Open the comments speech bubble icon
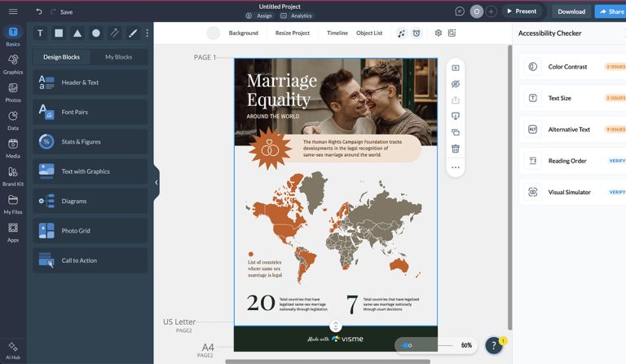This screenshot has height=364, width=626. click(460, 11)
